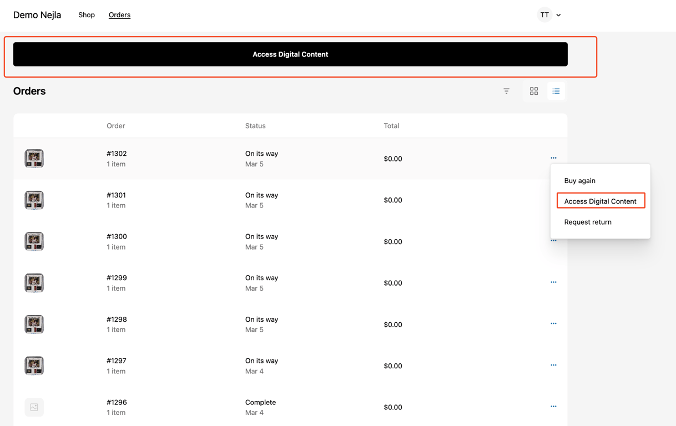This screenshot has width=676, height=426.
Task: Switch to list view layout
Action: (x=556, y=91)
